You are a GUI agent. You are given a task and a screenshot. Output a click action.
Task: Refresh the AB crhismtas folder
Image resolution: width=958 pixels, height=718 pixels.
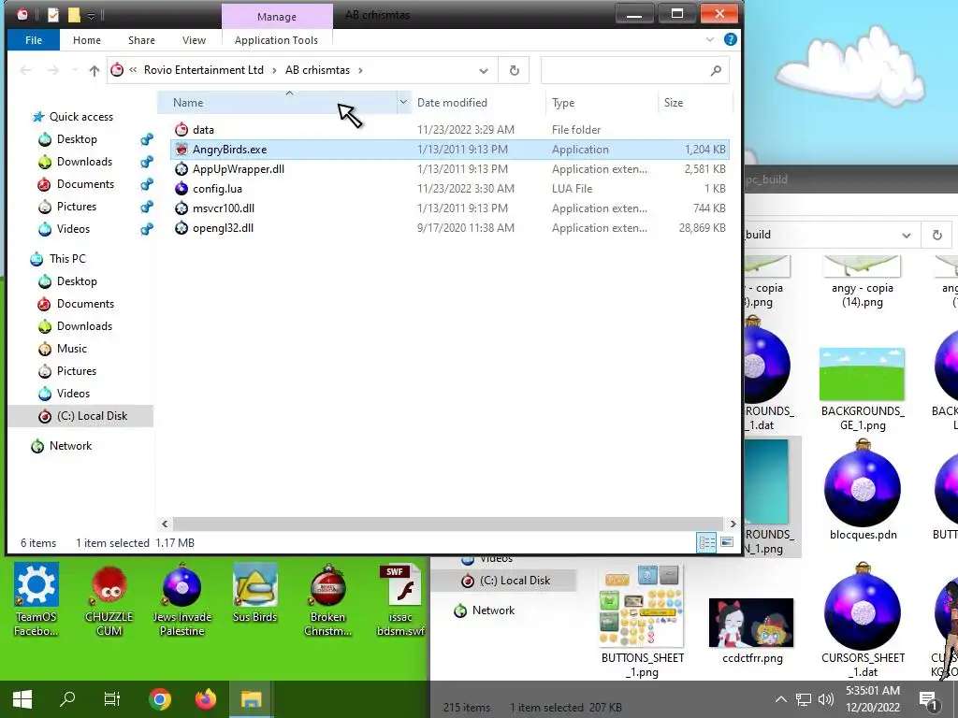tap(515, 71)
